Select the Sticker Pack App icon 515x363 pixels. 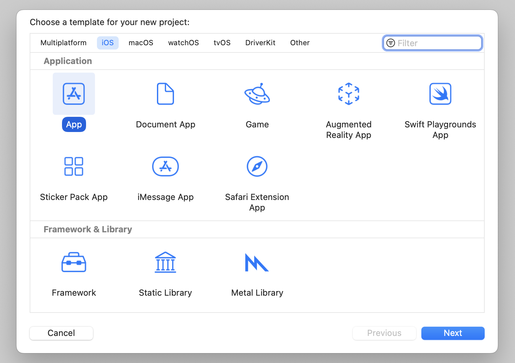[74, 166]
